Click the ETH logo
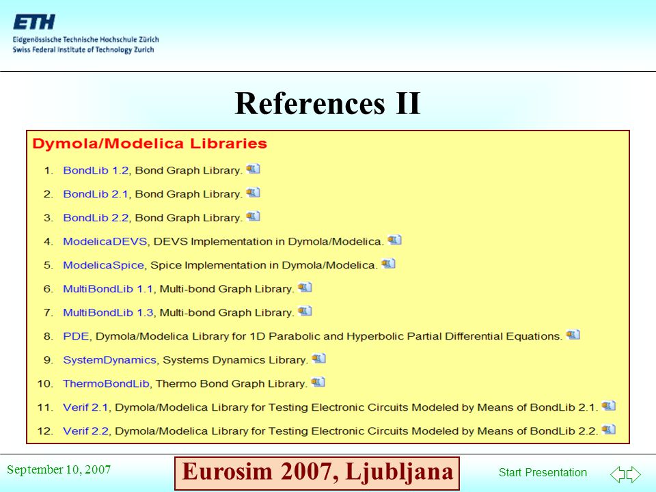The image size is (656, 492). [x=34, y=22]
